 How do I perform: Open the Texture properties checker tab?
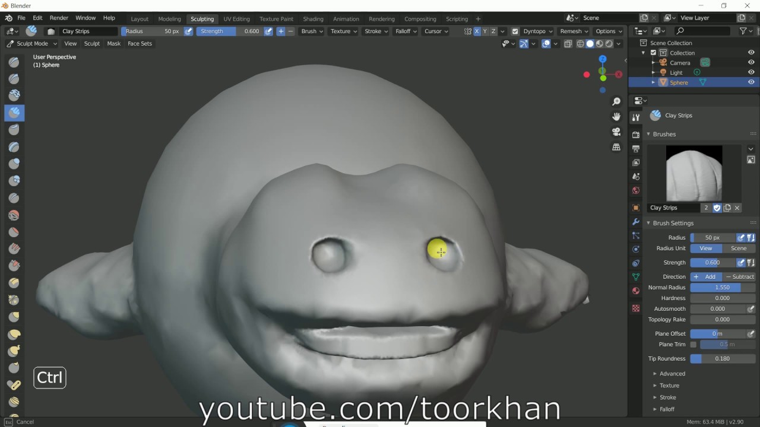pos(636,308)
